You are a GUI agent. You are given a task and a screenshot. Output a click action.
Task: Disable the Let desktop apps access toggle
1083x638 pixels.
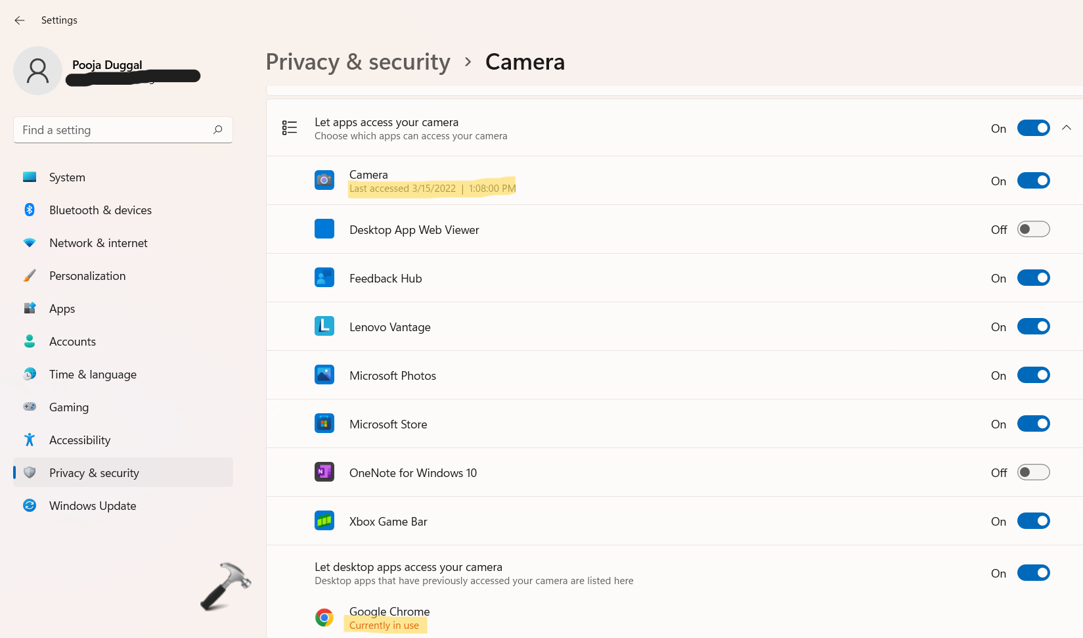pos(1033,573)
